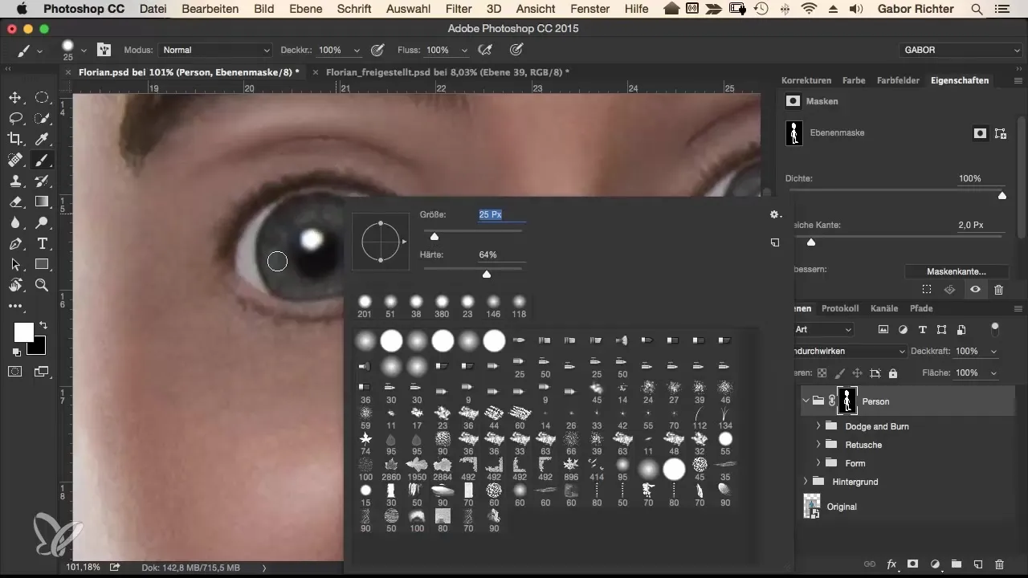Expand the Dodge and Burn group
The width and height of the screenshot is (1028, 578).
tap(818, 426)
